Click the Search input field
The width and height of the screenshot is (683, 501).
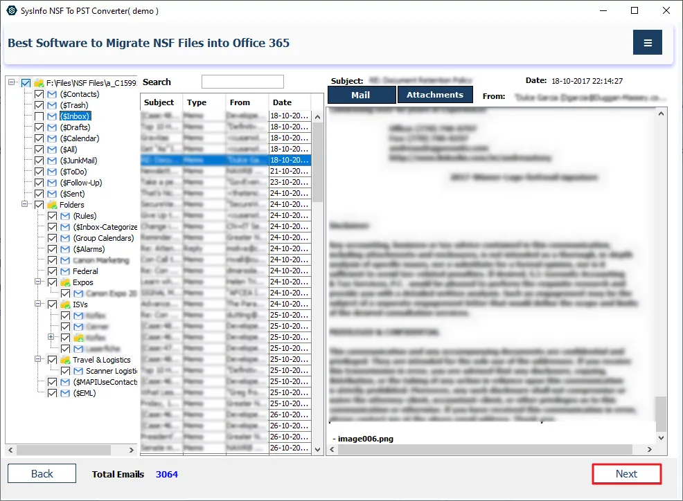pos(242,82)
